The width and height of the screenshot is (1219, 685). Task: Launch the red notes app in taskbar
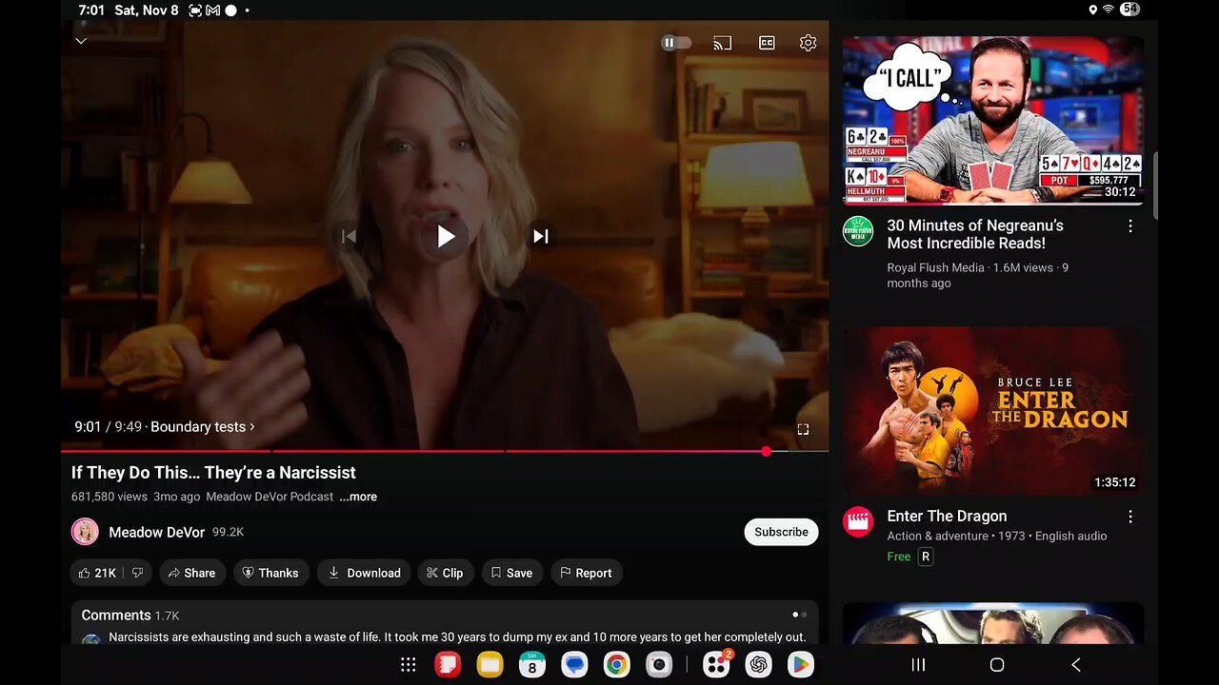pos(448,665)
